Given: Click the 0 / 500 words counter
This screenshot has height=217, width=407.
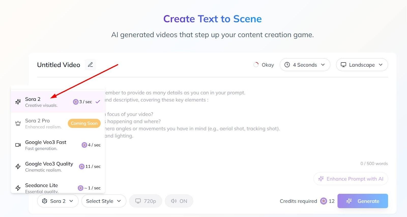Looking at the screenshot, I should pos(374,164).
